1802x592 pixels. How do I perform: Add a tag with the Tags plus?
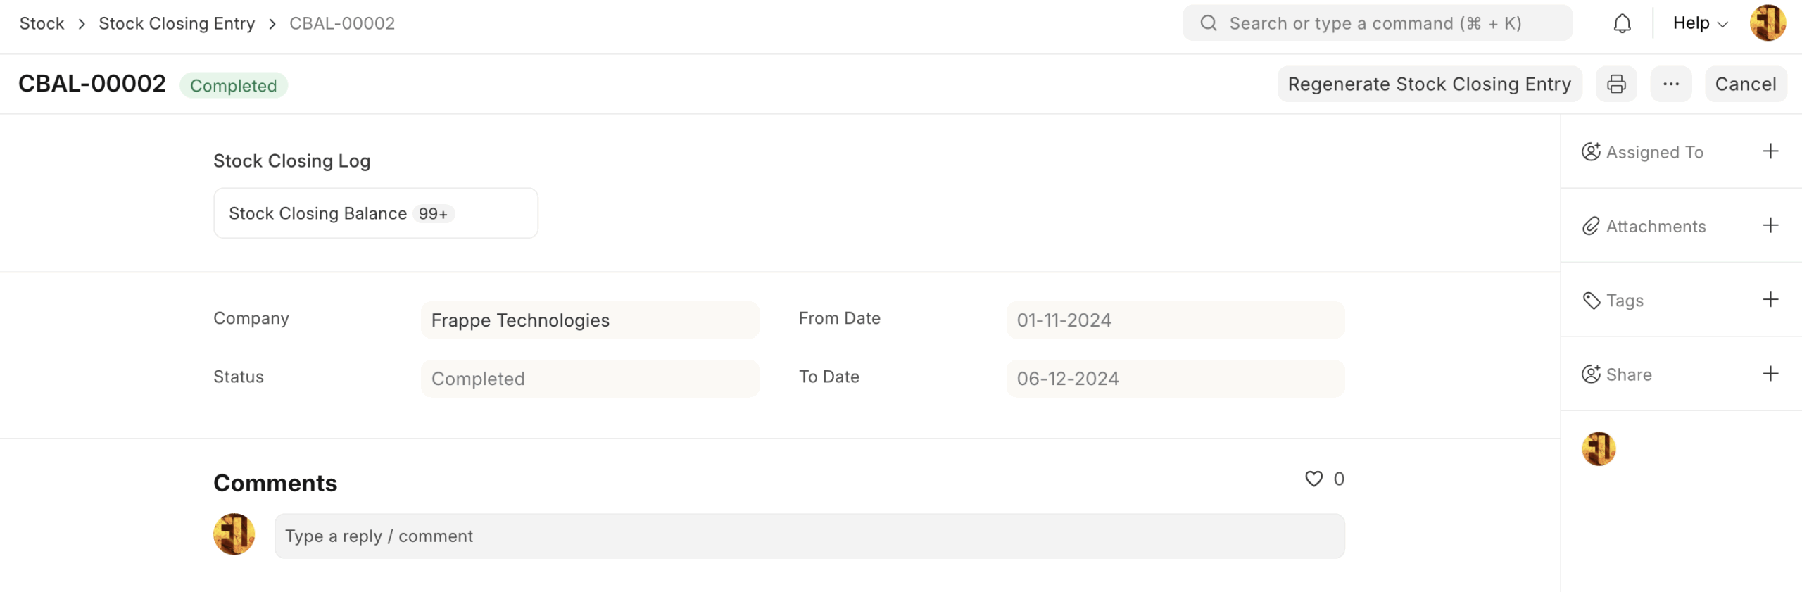point(1770,299)
